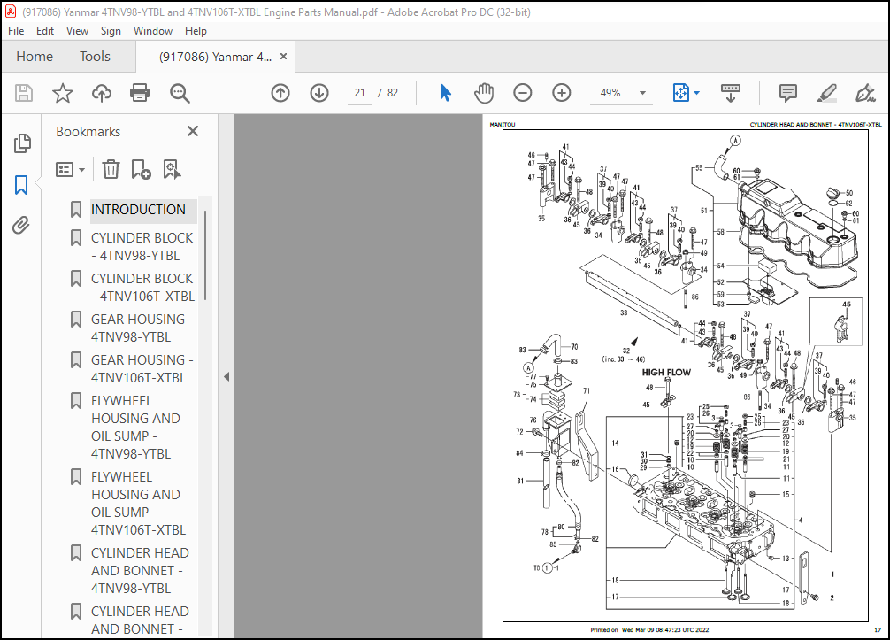Open bookmark CYLINDER HEAD AND BONNET - 4TNV98-YTBL
The width and height of the screenshot is (890, 640).
coord(140,570)
